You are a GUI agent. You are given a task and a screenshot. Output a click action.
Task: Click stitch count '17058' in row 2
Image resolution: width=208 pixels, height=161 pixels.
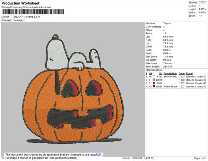159,80
